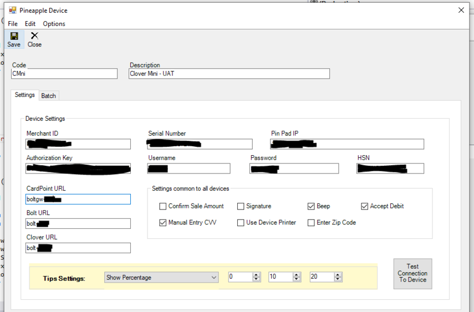Click the Password field

point(294,168)
